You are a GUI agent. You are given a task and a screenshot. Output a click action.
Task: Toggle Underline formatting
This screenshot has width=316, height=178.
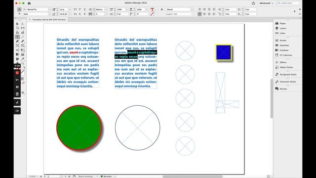click(84, 9)
